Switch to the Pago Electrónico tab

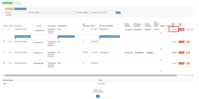(7, 3)
